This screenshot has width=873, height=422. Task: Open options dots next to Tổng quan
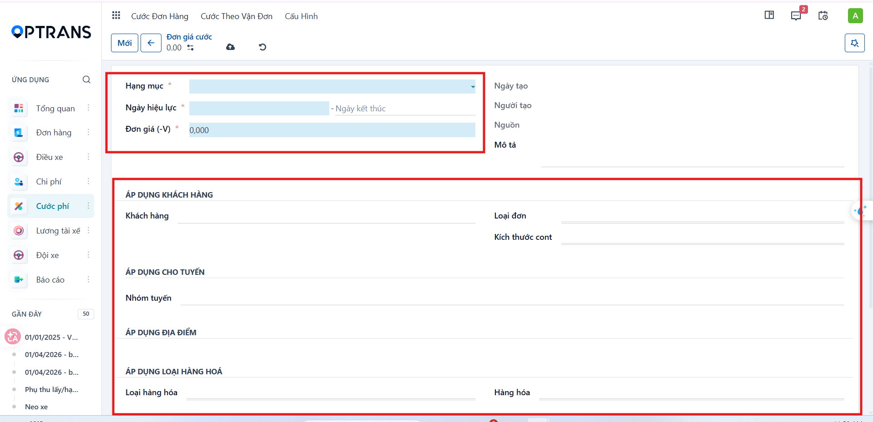pos(88,108)
